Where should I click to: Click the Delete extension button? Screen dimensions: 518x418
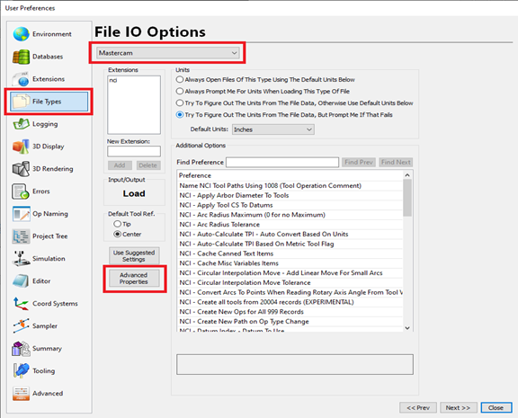[147, 165]
